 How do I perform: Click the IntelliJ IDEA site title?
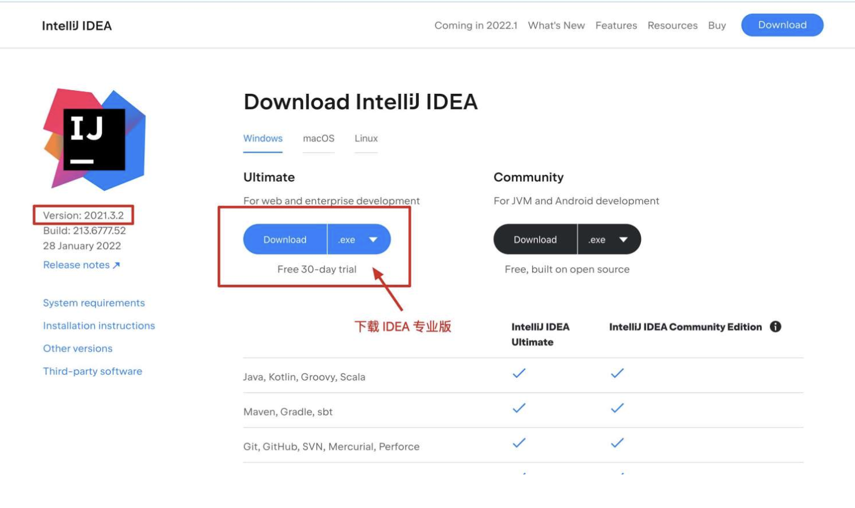[x=77, y=26]
